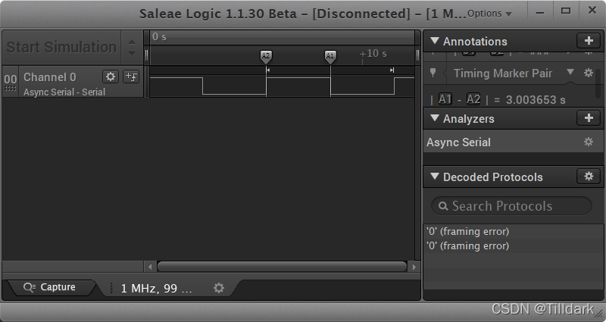Click the Async Serial - Serial channel subtitle

click(64, 92)
